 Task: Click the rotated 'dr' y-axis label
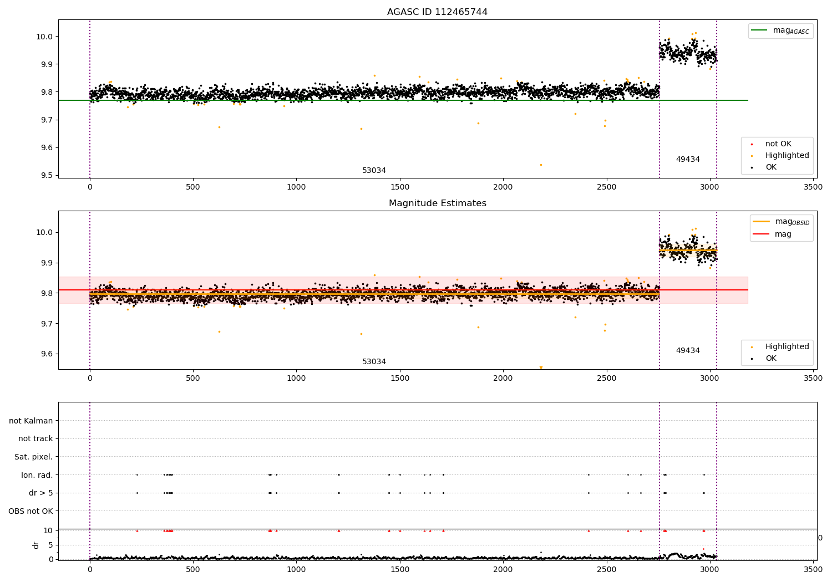(36, 545)
